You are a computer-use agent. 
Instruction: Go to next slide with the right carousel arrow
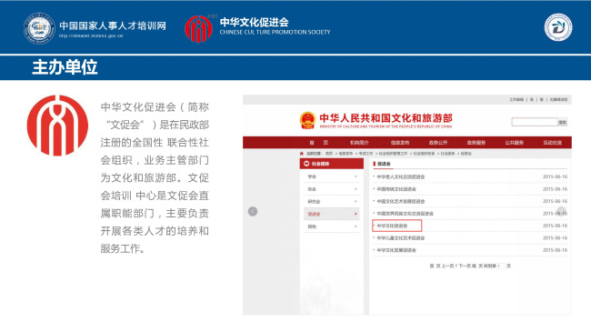(x=561, y=211)
